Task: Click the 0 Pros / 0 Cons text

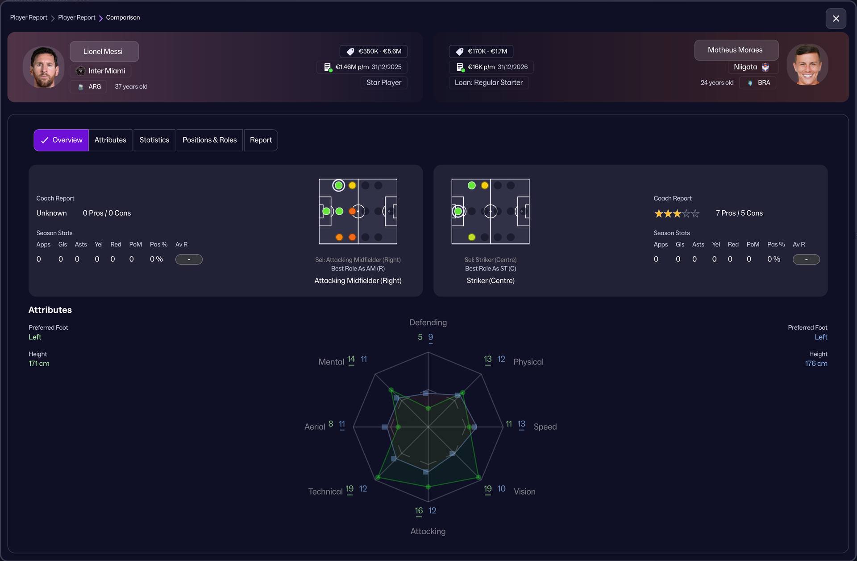Action: (107, 213)
